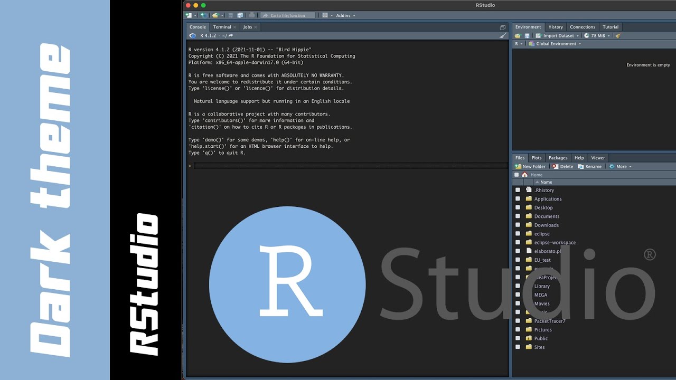Click the elaborato.pl file icon
The width and height of the screenshot is (676, 380).
[529, 251]
